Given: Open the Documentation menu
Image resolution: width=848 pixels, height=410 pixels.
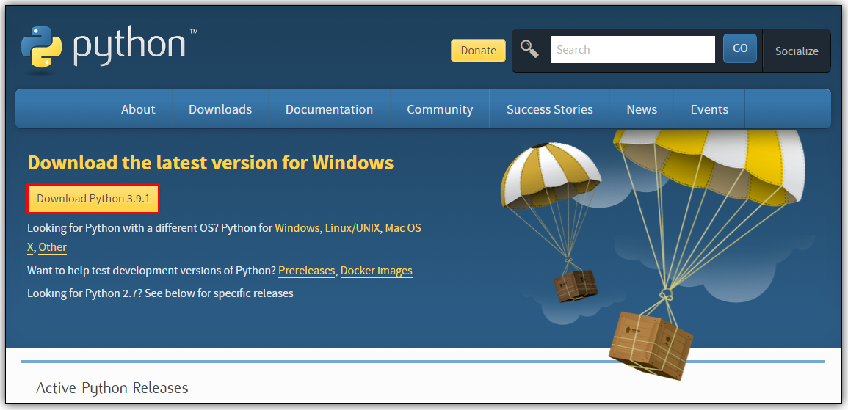Looking at the screenshot, I should coord(329,109).
